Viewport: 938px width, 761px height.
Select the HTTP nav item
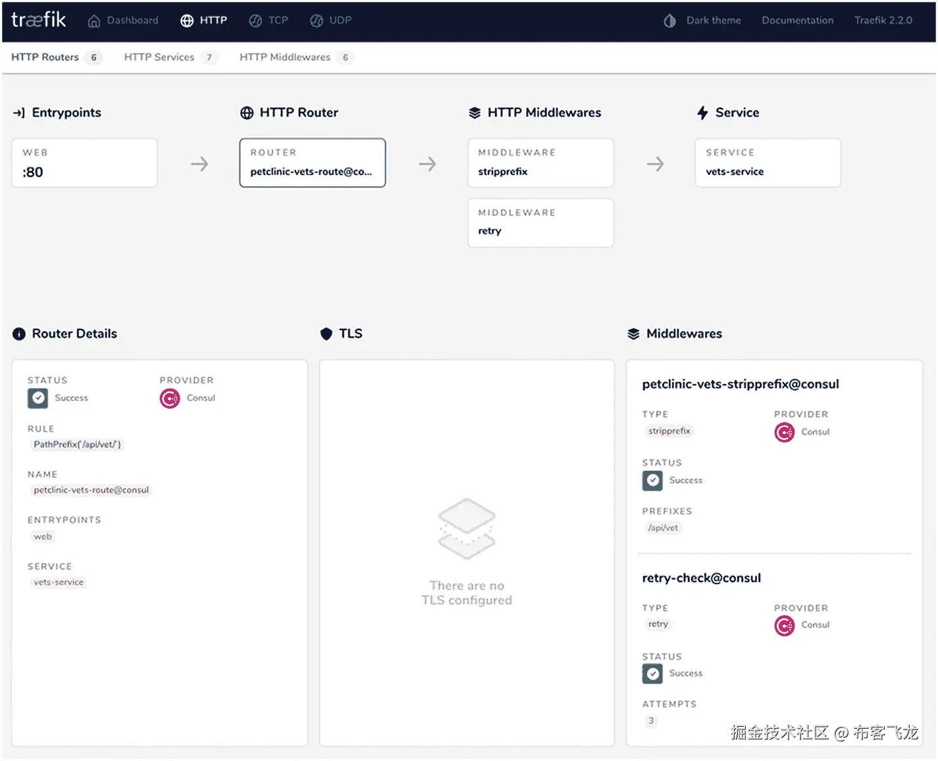[x=204, y=20]
